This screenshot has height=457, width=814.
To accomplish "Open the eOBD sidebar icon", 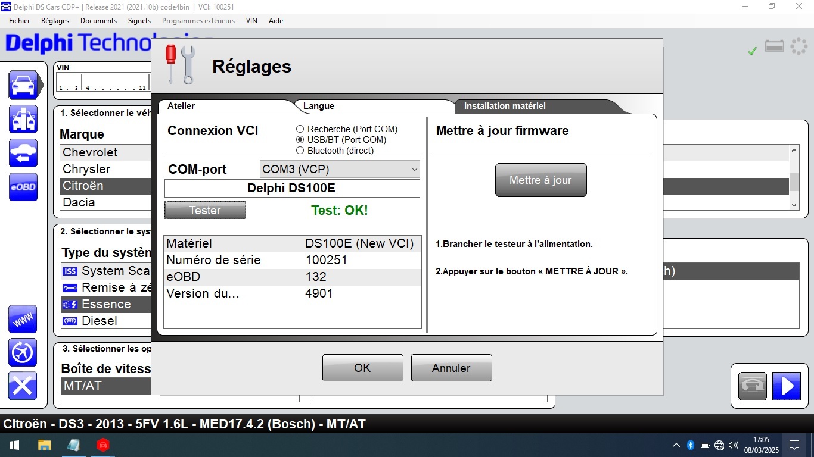I will pyautogui.click(x=23, y=187).
